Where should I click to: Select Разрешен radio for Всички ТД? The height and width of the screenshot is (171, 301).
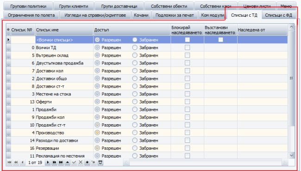click(x=97, y=47)
